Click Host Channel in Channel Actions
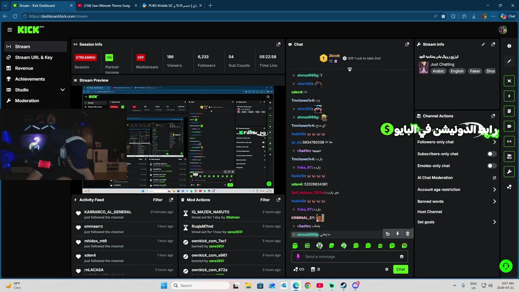The image size is (519, 292). pyautogui.click(x=429, y=212)
